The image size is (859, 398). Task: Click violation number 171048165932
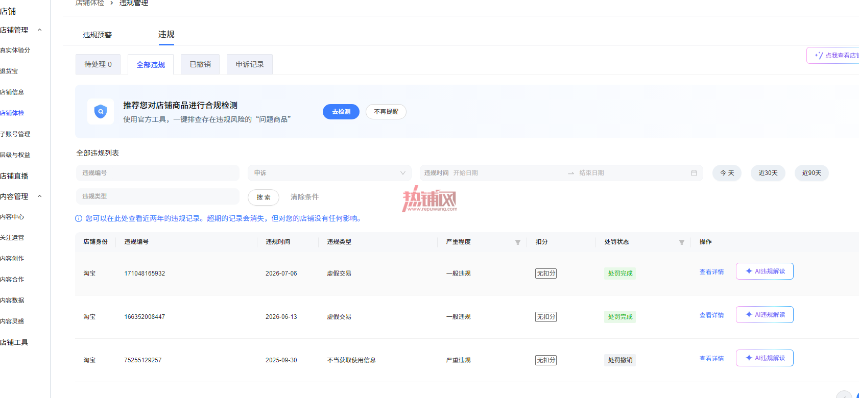[145, 273]
